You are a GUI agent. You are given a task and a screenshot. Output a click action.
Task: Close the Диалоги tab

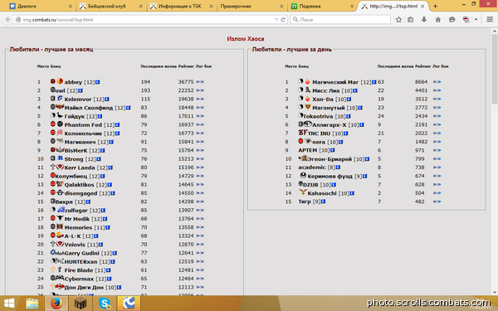click(x=71, y=6)
